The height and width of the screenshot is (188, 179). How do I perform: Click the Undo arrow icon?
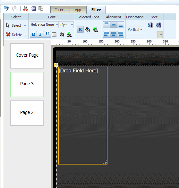[x=6, y=8]
